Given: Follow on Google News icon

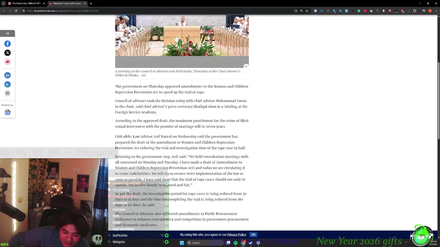Looking at the screenshot, I should (x=8, y=112).
